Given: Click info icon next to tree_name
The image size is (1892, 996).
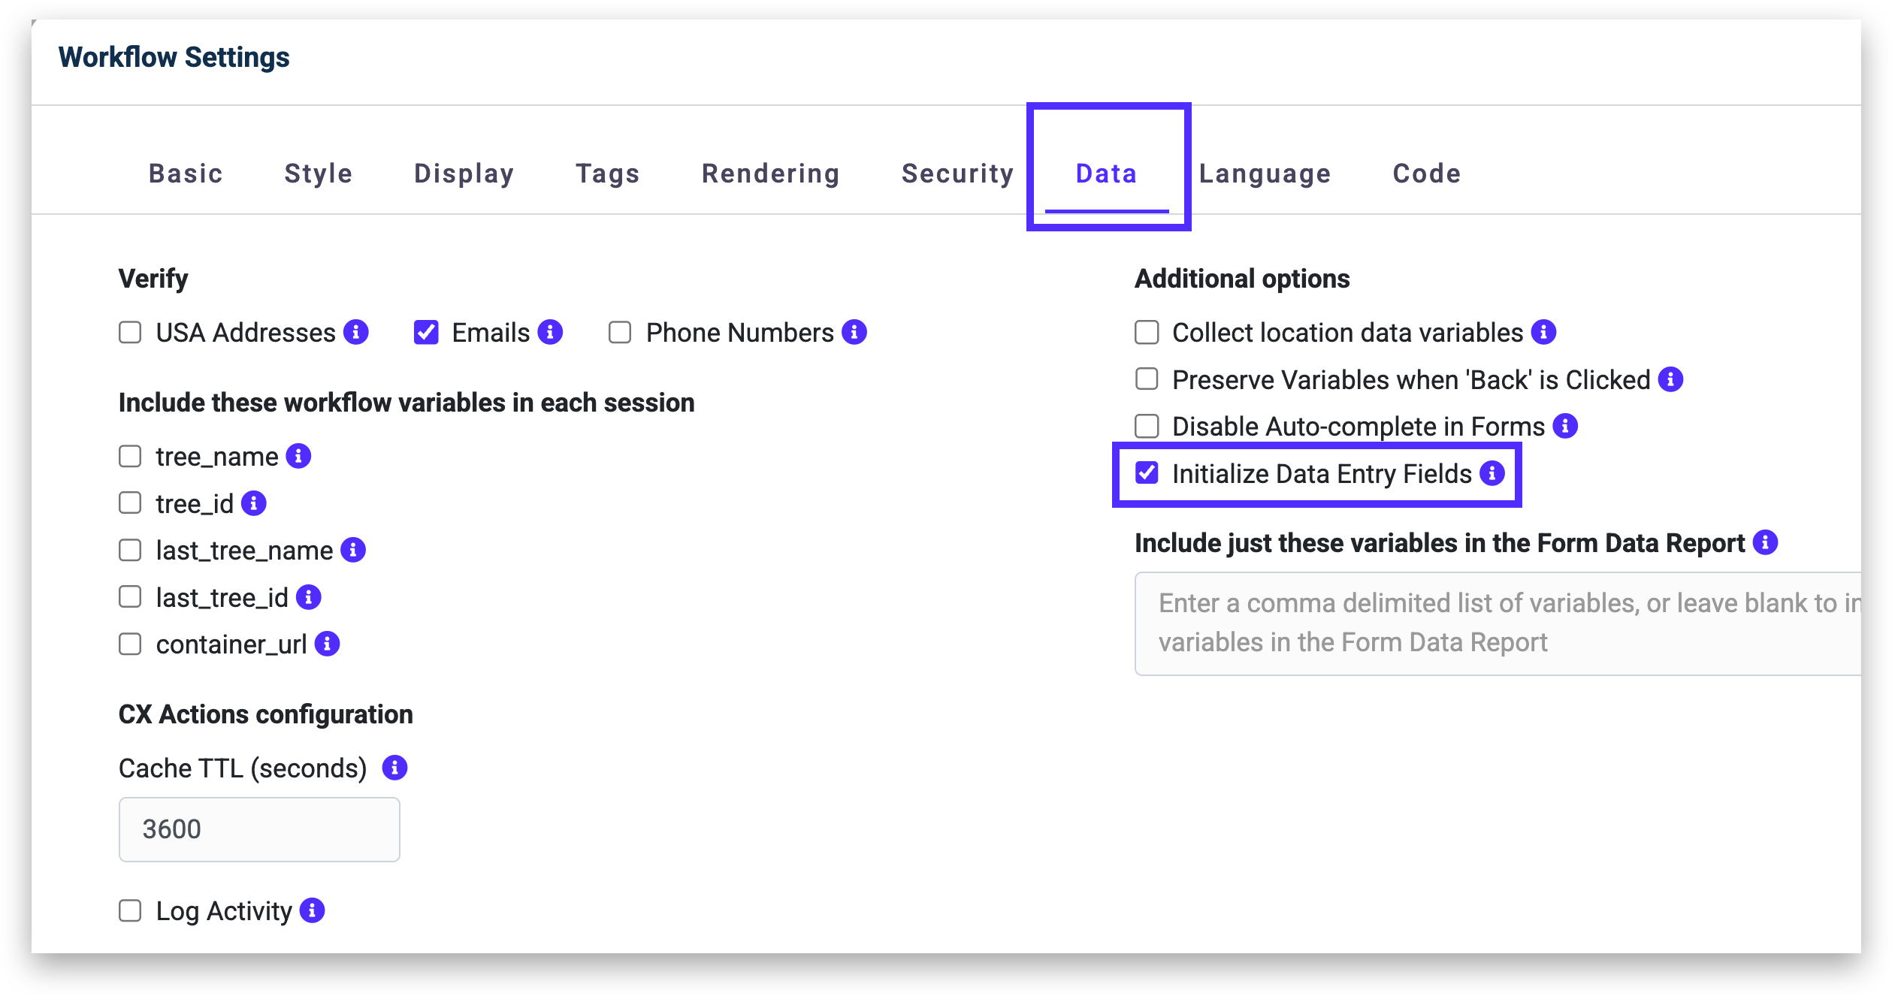Looking at the screenshot, I should pyautogui.click(x=298, y=456).
